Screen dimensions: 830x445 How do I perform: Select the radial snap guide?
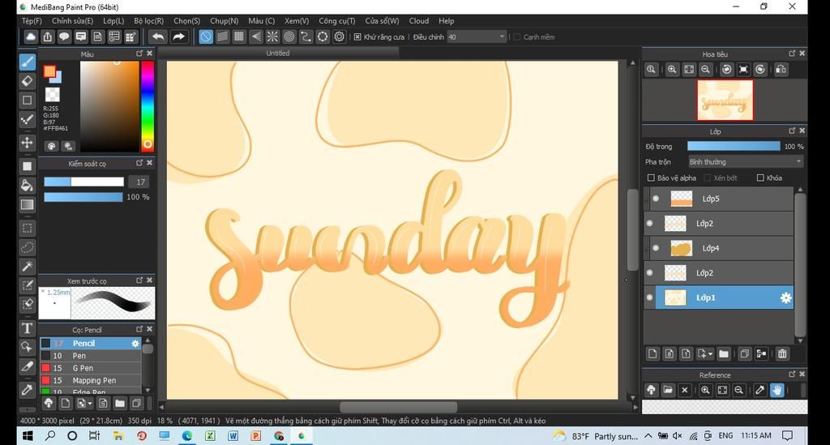(272, 36)
